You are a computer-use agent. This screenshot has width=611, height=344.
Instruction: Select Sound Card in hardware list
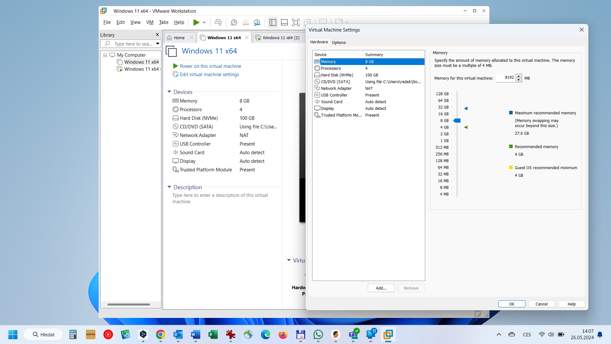point(369,102)
